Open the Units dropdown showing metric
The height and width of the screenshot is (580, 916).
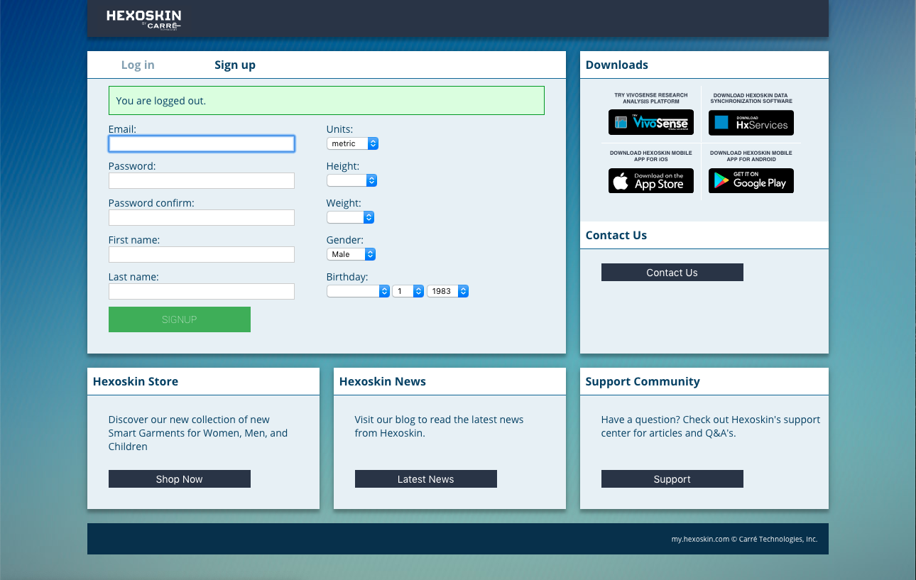(x=348, y=143)
